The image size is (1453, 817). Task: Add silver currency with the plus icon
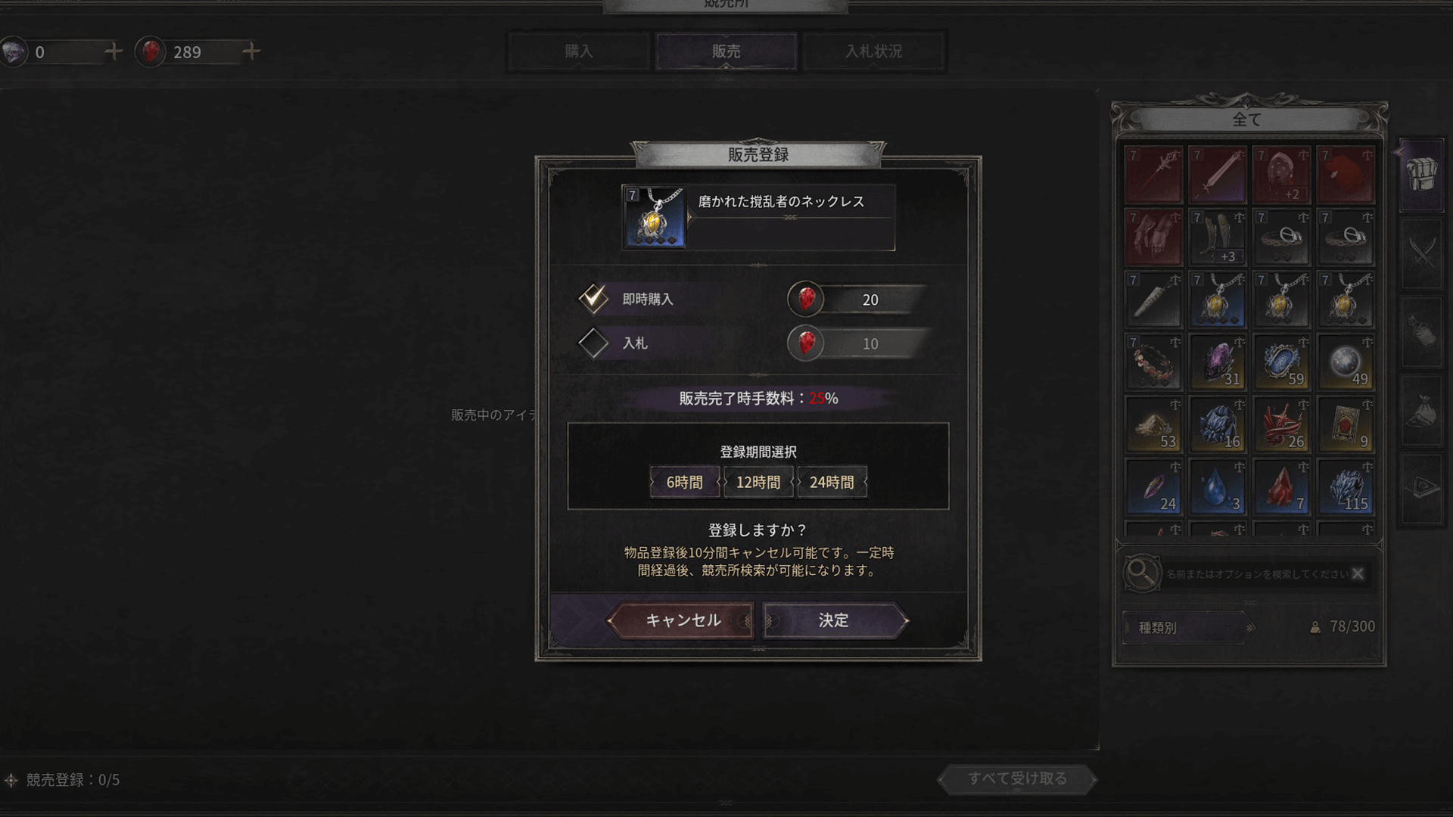coord(114,51)
